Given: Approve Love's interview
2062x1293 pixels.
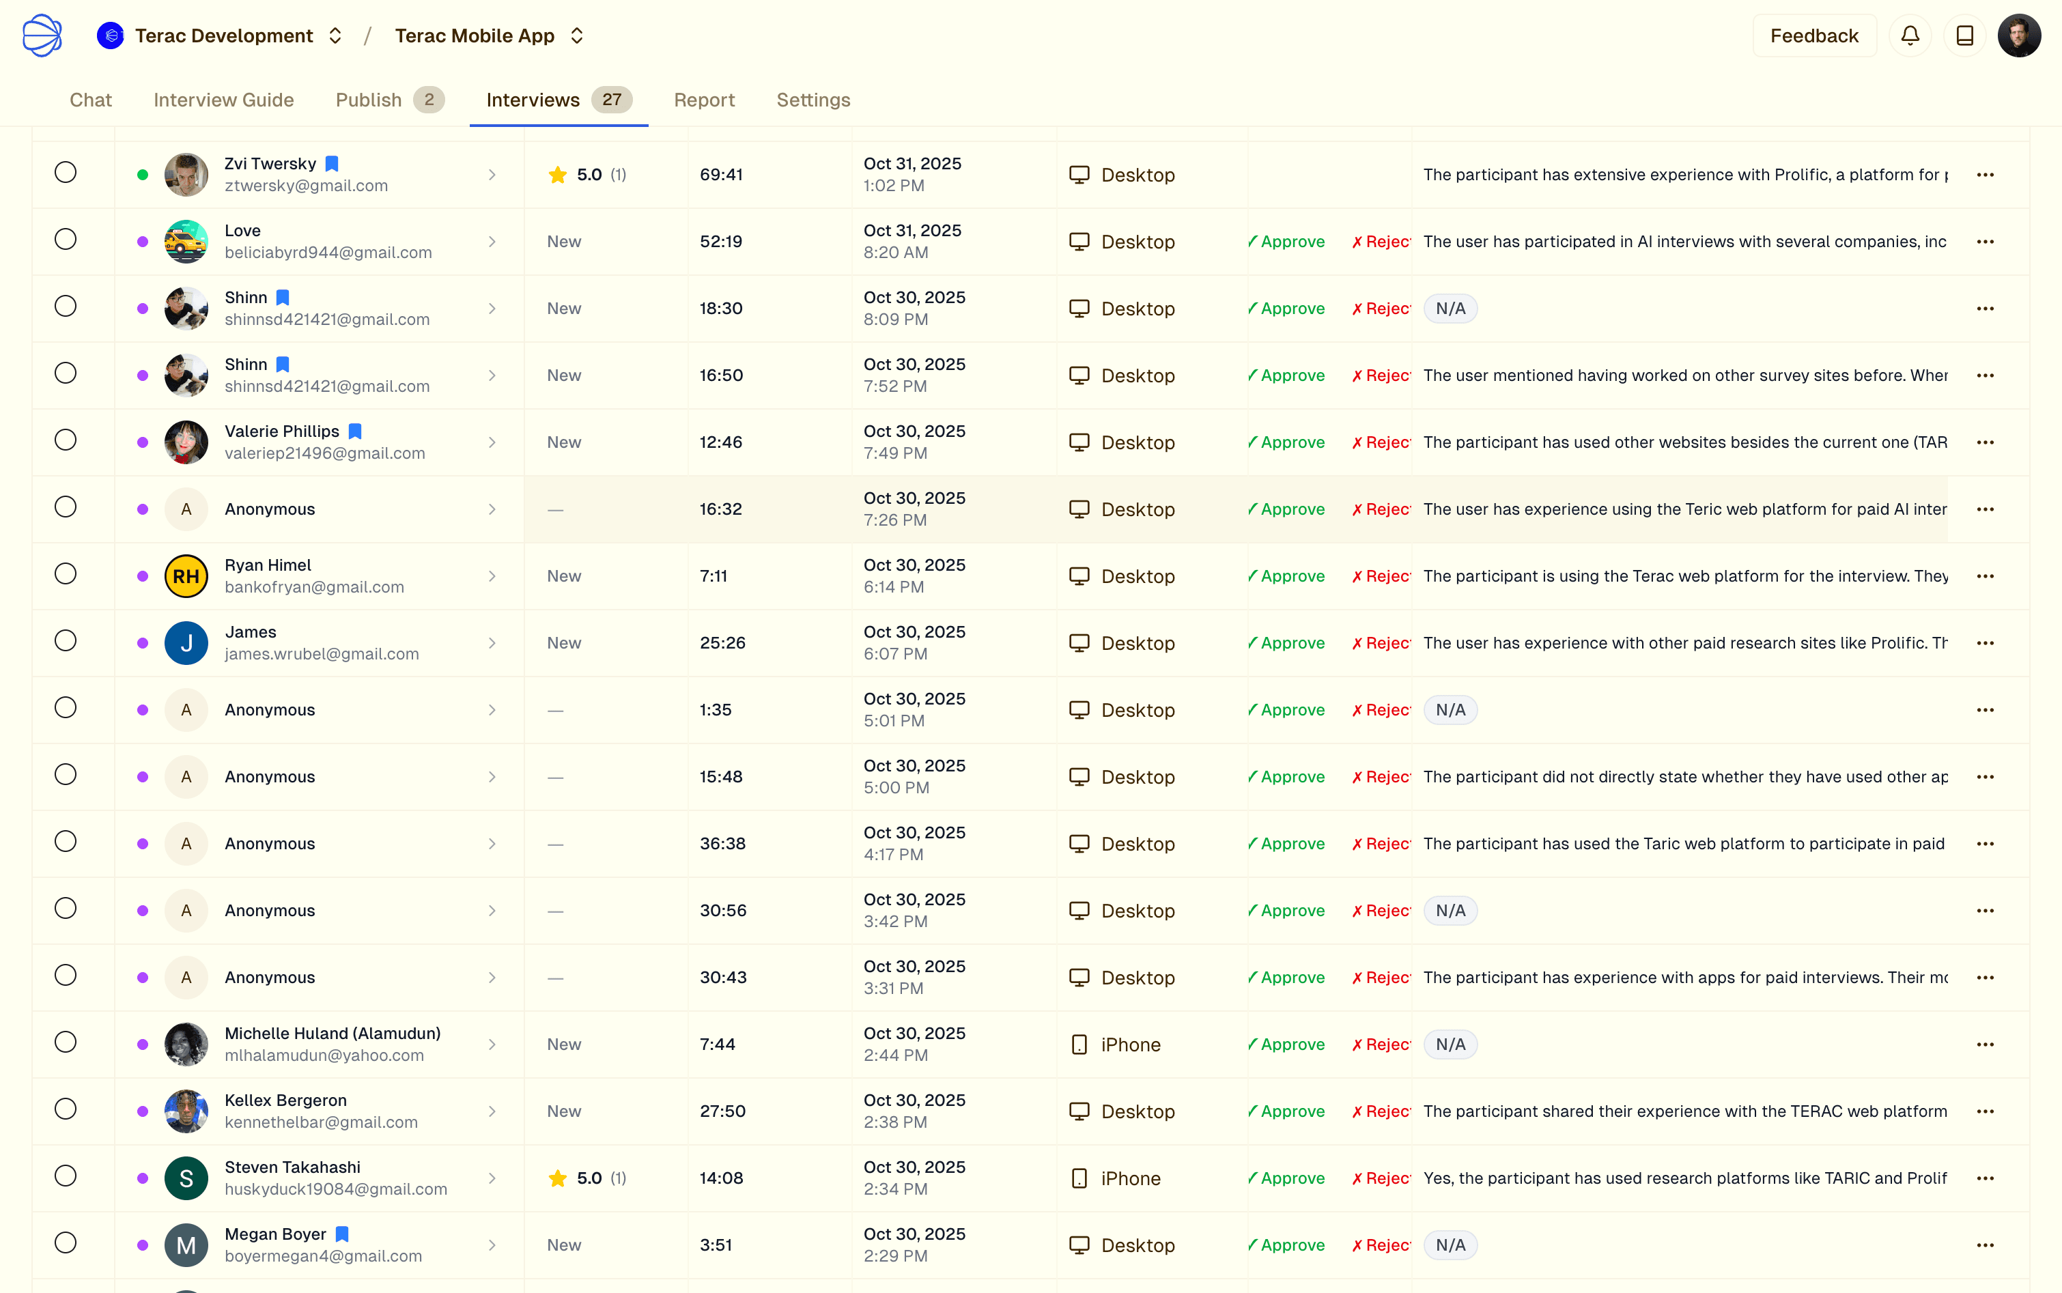Looking at the screenshot, I should (1286, 241).
